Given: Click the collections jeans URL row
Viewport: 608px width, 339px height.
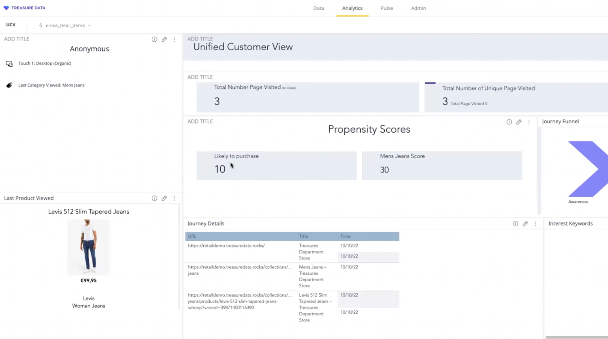Looking at the screenshot, I should (240, 270).
